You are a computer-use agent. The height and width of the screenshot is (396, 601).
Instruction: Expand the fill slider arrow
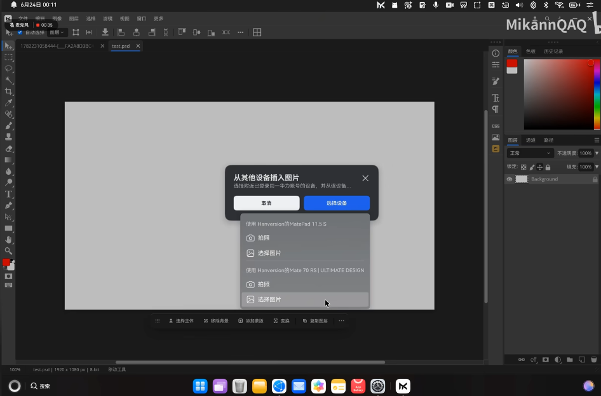(x=597, y=167)
